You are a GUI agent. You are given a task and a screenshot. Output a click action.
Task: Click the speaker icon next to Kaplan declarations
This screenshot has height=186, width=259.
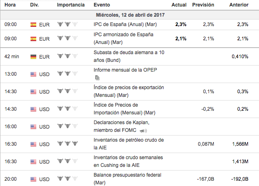[x=143, y=131]
